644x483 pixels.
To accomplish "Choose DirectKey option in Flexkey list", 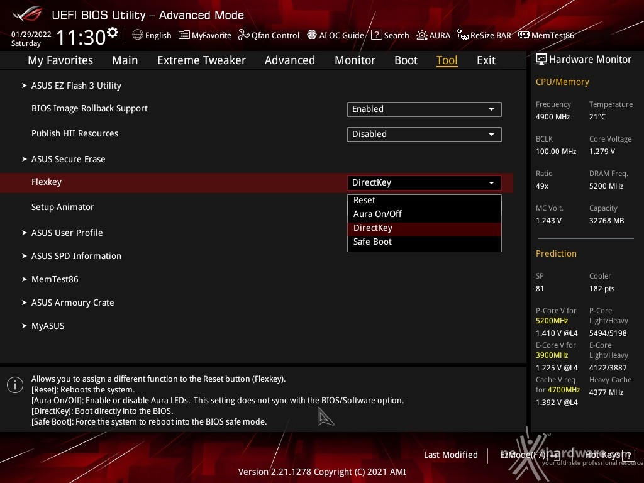I will 425,228.
